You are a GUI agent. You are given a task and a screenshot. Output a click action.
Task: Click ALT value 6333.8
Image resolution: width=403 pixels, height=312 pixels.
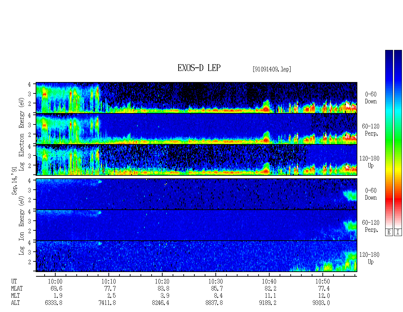tap(53, 303)
